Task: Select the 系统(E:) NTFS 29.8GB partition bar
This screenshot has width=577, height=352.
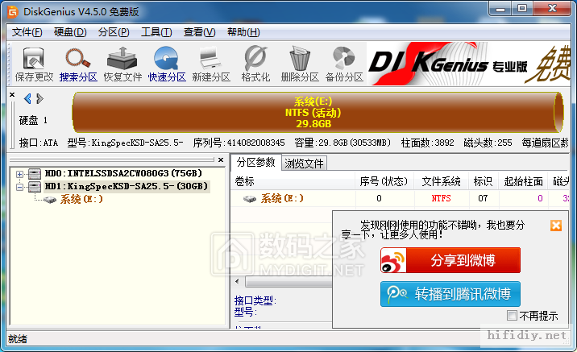Action: pos(318,113)
